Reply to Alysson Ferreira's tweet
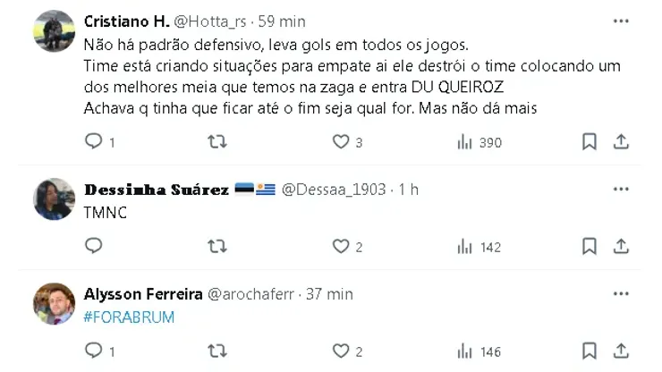The width and height of the screenshot is (662, 372). tap(94, 351)
